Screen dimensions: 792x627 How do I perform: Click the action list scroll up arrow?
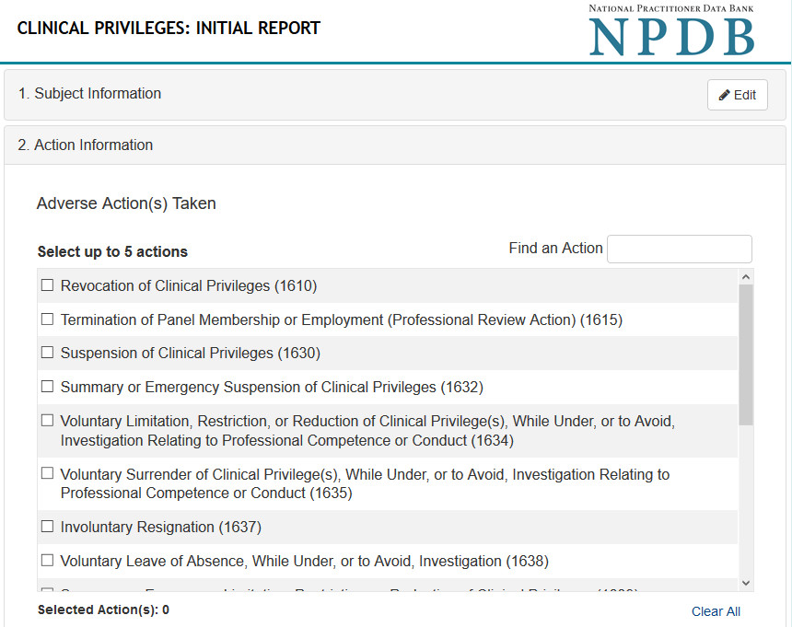click(746, 276)
